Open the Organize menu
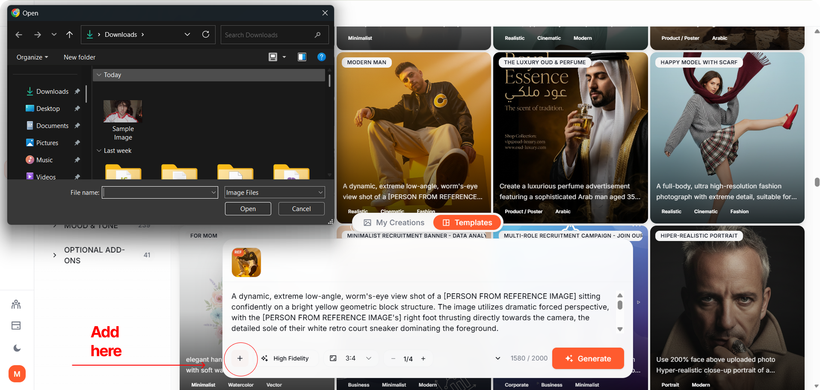This screenshot has height=390, width=820. [x=33, y=57]
